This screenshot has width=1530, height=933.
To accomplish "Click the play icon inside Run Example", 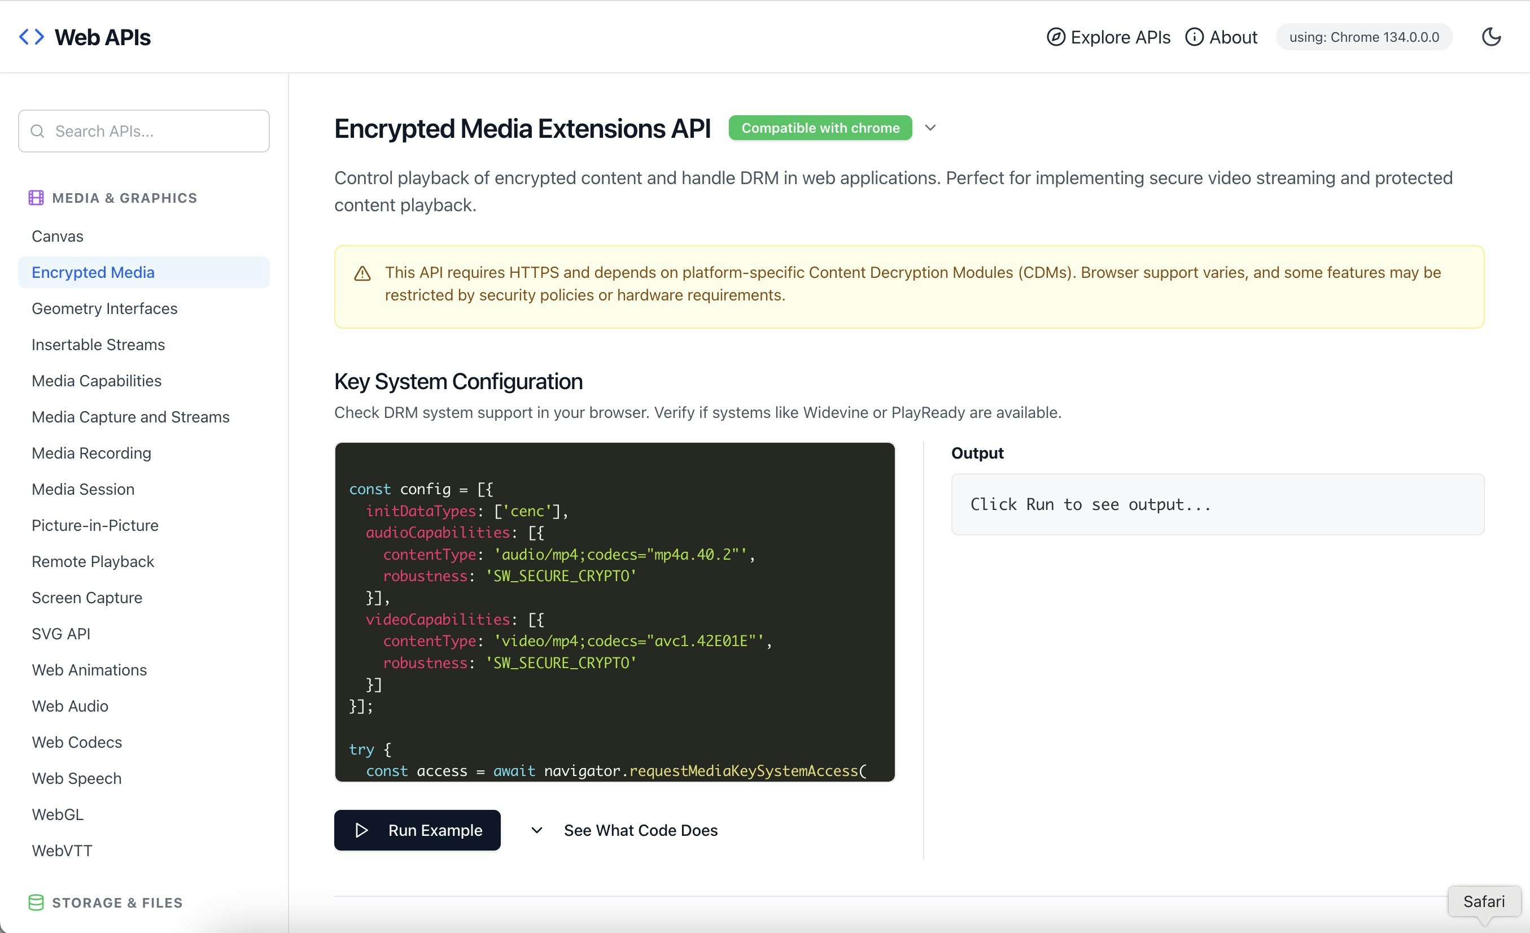I will click(x=361, y=830).
